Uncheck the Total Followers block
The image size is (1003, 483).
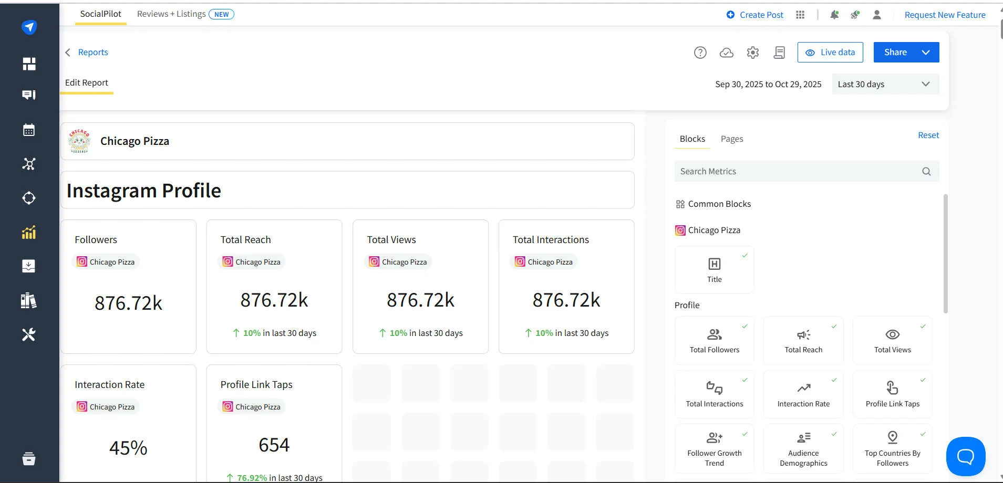click(x=746, y=327)
